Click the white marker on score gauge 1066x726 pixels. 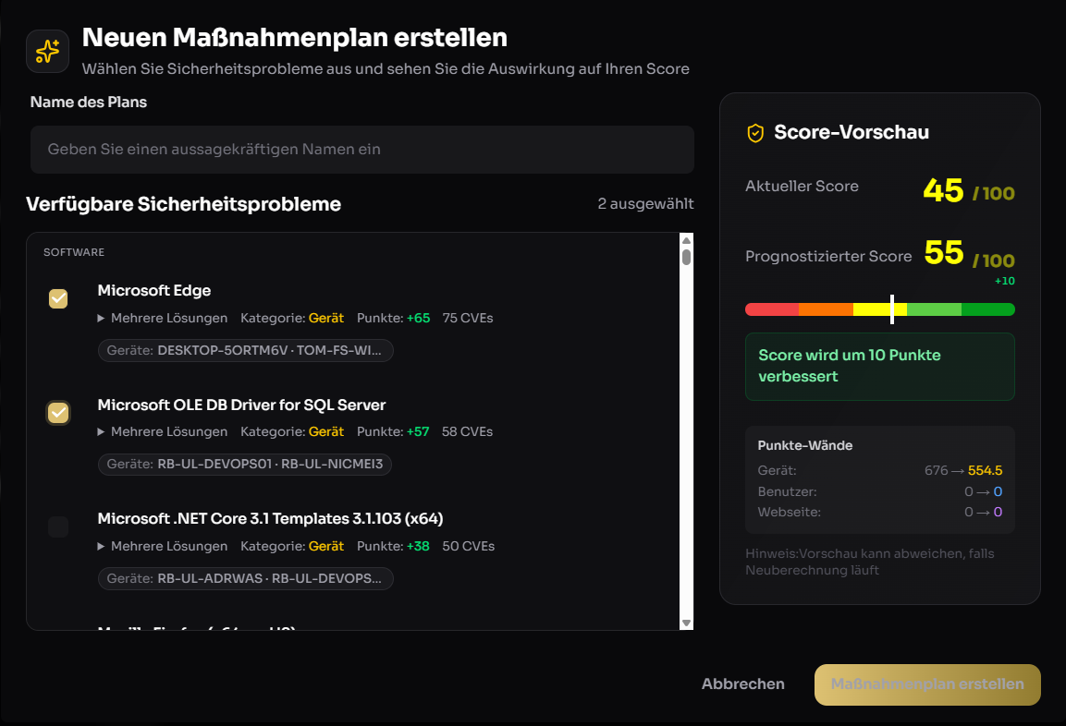coord(892,309)
